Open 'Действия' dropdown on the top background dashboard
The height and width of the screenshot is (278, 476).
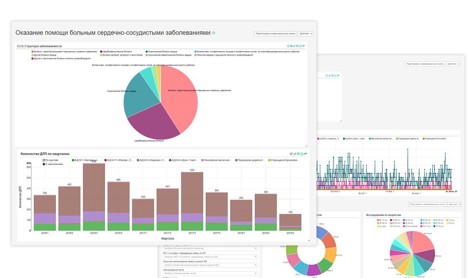pos(453,64)
